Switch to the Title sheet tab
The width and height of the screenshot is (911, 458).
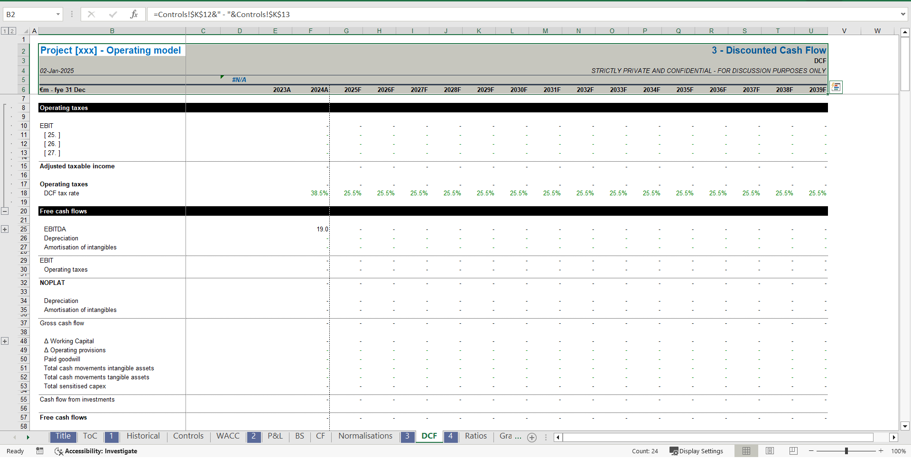[x=63, y=436]
